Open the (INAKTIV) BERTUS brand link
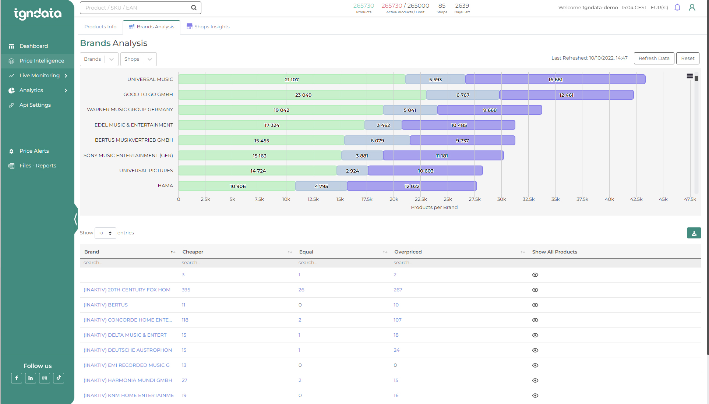Screen dimensions: 709x404 (x=106, y=305)
